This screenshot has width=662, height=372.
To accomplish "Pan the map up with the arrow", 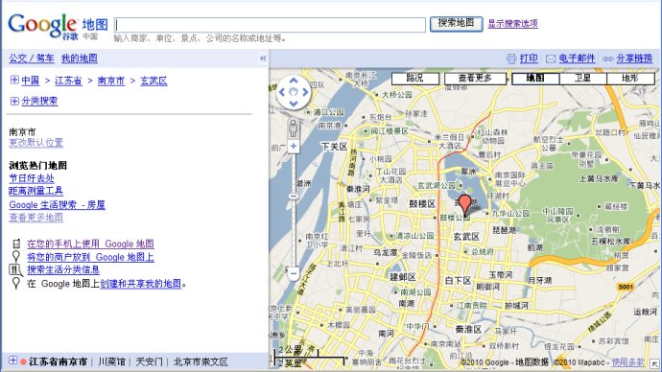I will (294, 81).
